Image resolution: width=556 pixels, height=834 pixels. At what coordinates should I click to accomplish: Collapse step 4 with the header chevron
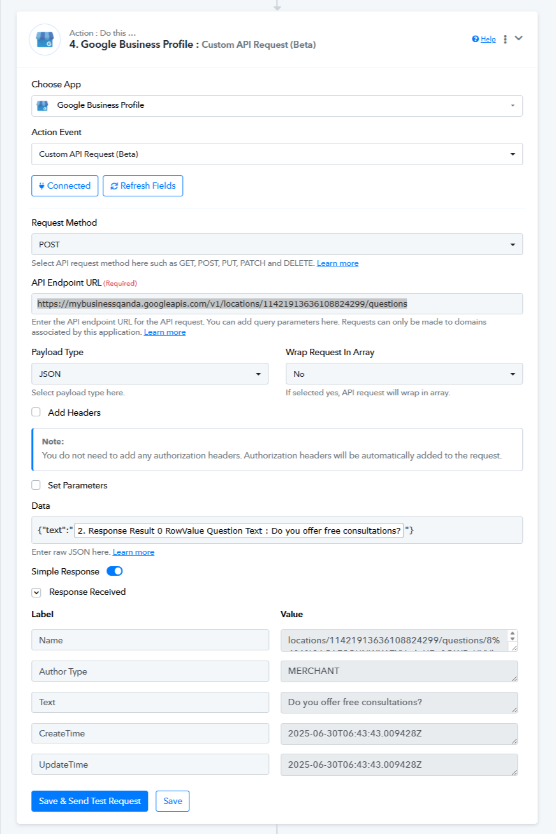point(519,38)
